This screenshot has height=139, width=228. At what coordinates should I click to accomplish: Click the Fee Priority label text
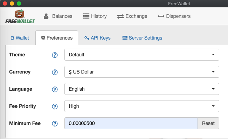[x=22, y=106]
